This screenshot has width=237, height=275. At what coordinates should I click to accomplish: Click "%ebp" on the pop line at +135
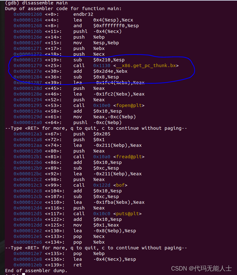pos(99,253)
